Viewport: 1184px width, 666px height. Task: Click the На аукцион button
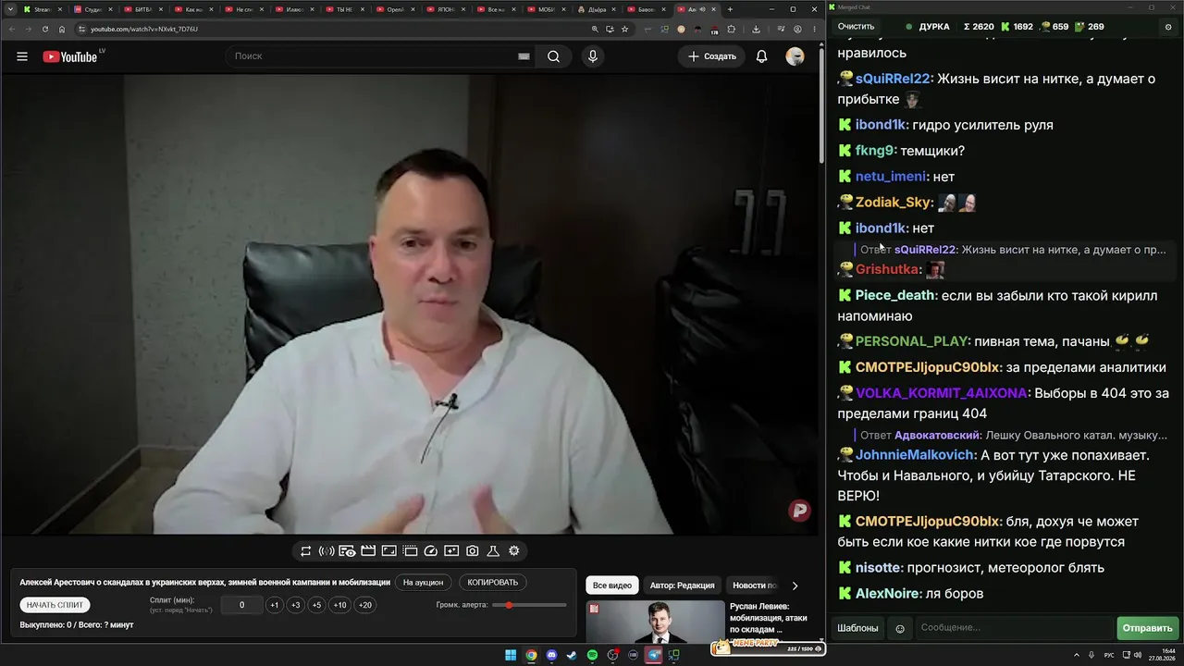click(x=424, y=583)
